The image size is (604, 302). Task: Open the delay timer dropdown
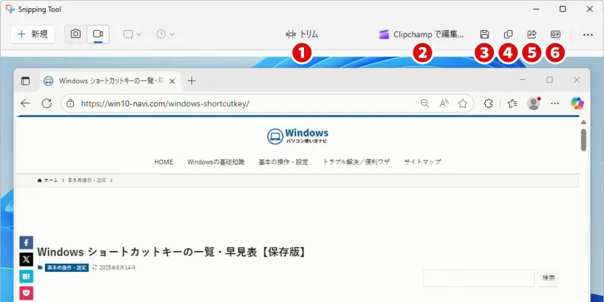pos(166,34)
